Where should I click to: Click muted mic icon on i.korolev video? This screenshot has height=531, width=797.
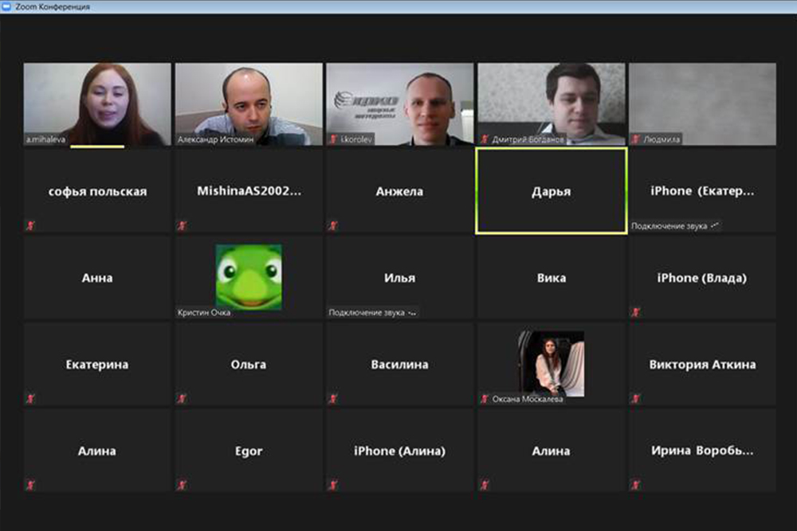point(333,139)
